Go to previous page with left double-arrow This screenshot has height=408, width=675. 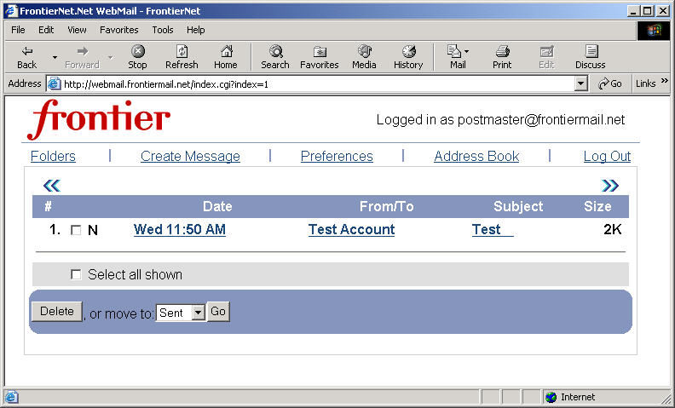tap(52, 186)
